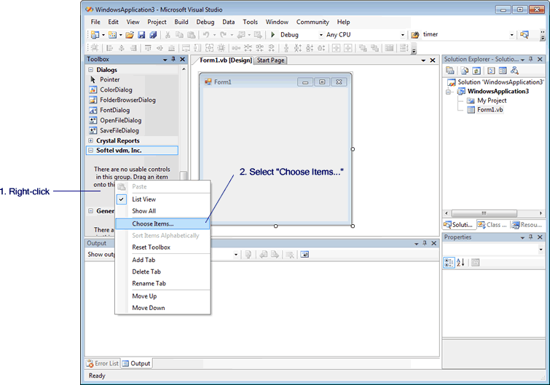Open Form1.vb in Solution Explorer
This screenshot has height=385, width=550.
(x=490, y=110)
